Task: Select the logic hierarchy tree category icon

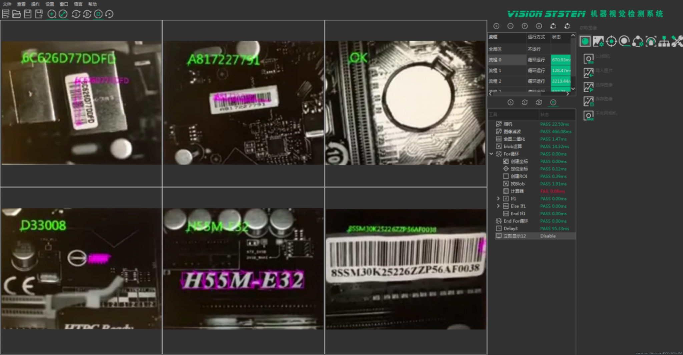Action: point(664,41)
